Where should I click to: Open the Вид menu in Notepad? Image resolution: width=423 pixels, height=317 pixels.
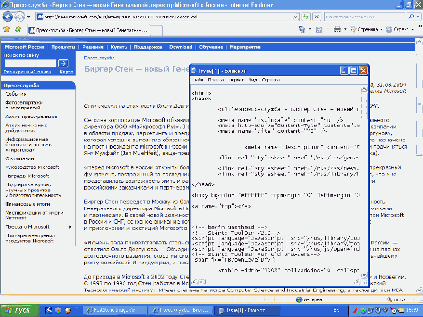click(x=253, y=80)
